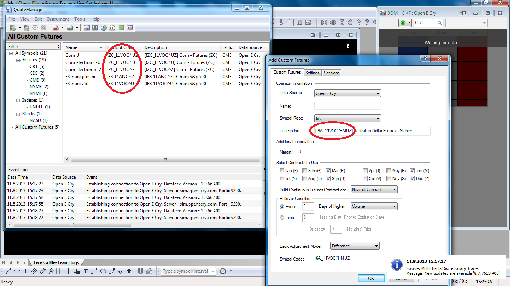Toggle the magnet snap mode icon
This screenshot has width=510, height=286.
click(140, 271)
